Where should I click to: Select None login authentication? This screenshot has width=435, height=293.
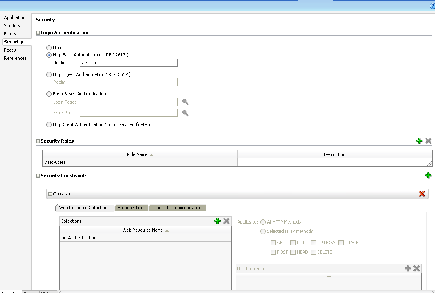(x=49, y=48)
